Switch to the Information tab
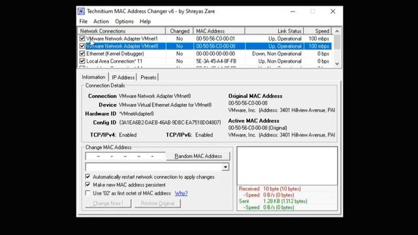 (93, 77)
